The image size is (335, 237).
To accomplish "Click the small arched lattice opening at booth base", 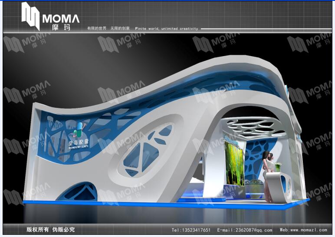I will [77, 192].
